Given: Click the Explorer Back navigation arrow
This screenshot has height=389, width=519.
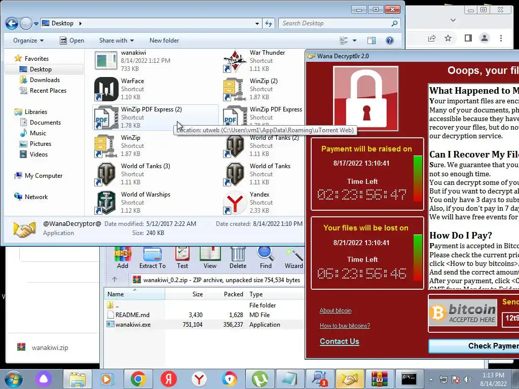Looking at the screenshot, I should pos(12,23).
